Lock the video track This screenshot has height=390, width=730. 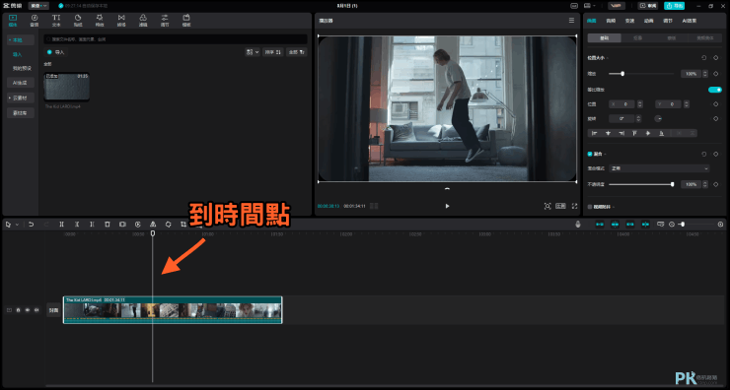(18, 310)
